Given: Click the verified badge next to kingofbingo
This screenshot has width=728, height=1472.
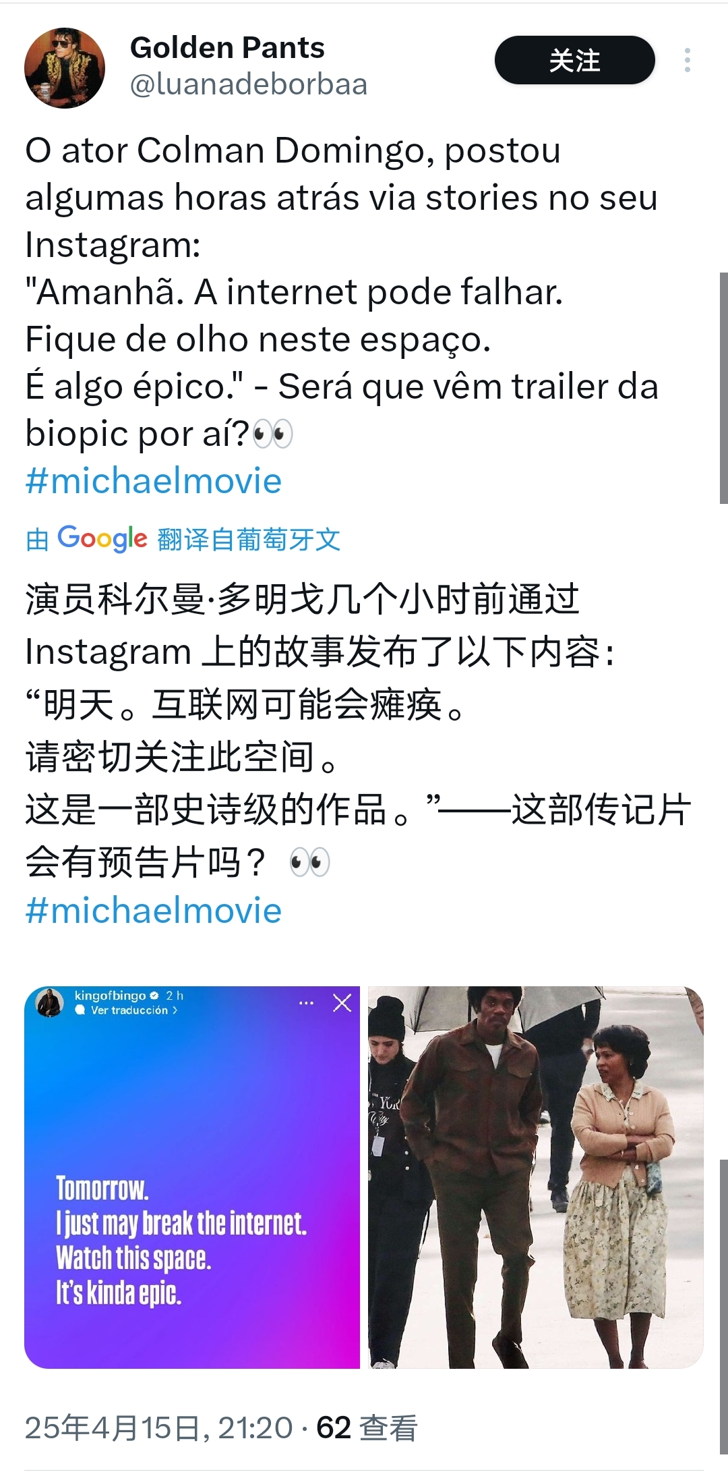Looking at the screenshot, I should point(154,996).
